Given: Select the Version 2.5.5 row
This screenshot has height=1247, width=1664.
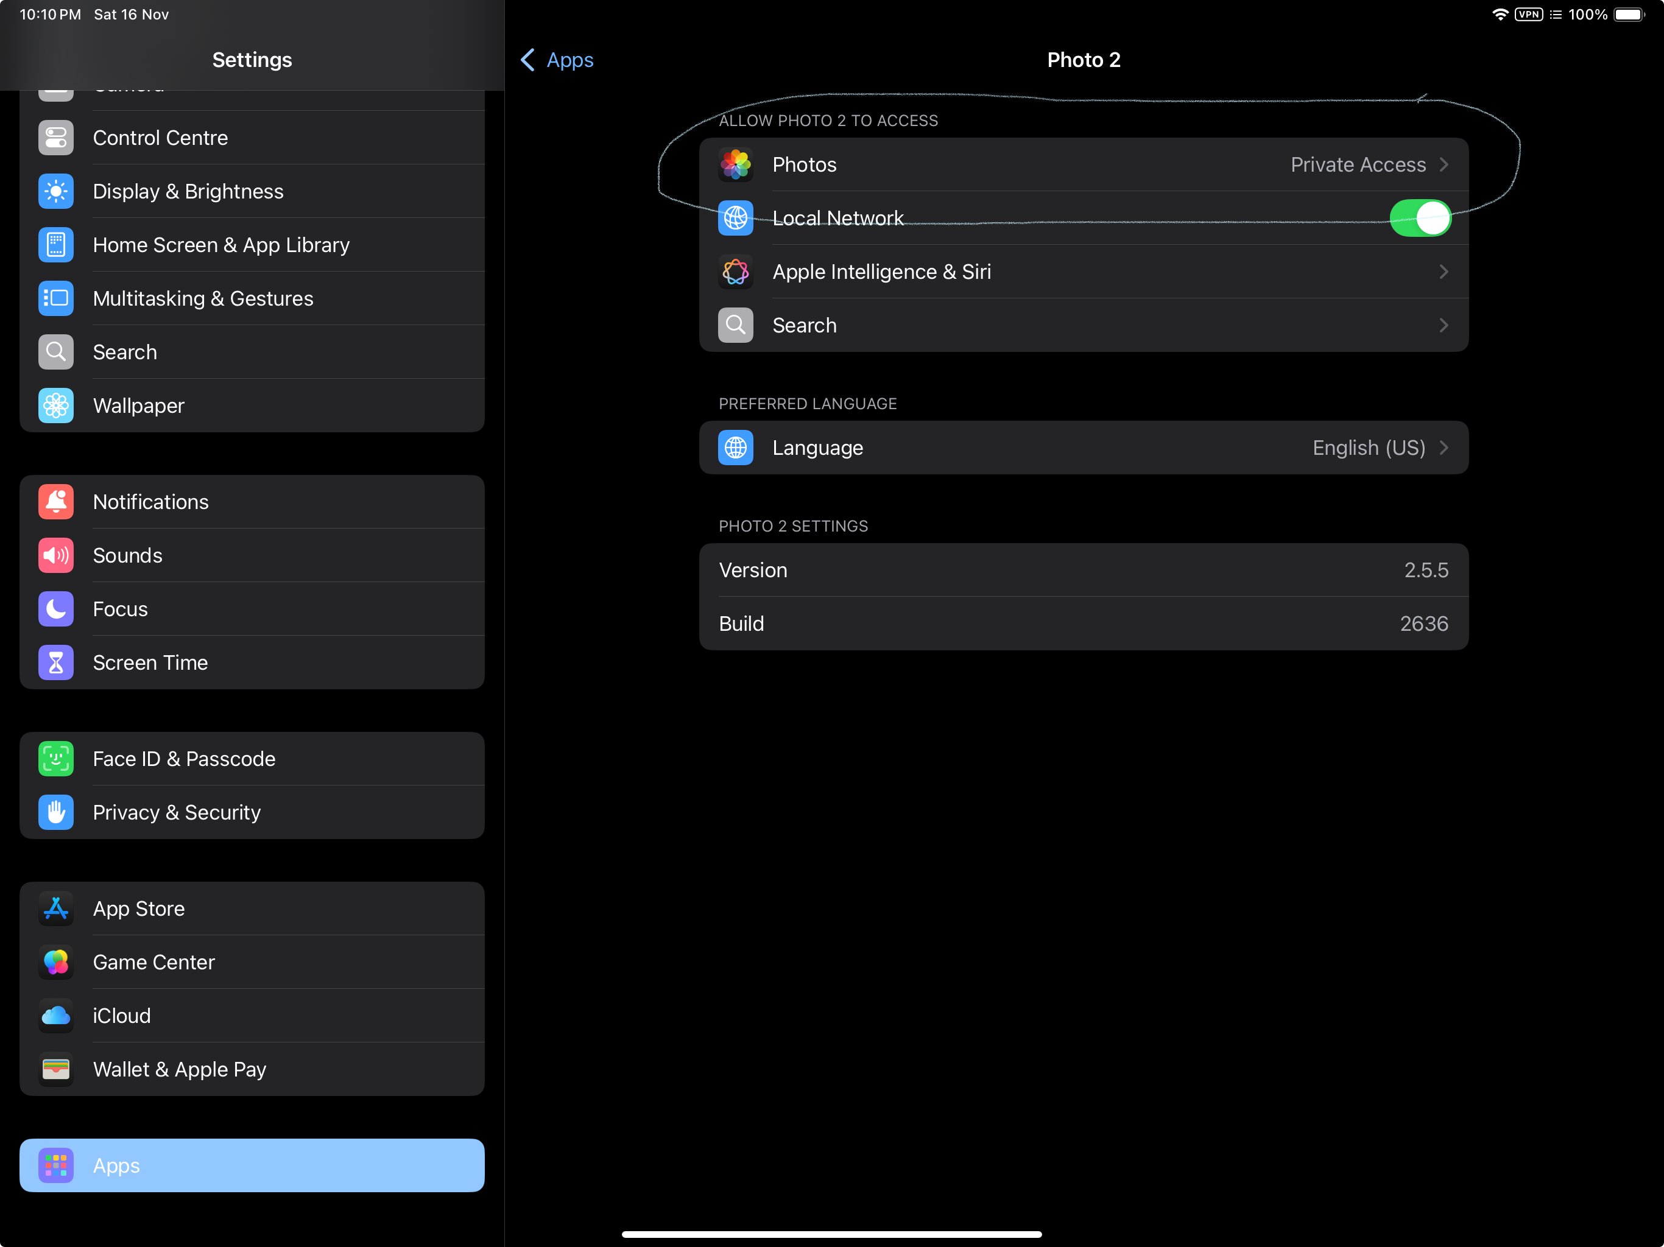Looking at the screenshot, I should click(1084, 570).
